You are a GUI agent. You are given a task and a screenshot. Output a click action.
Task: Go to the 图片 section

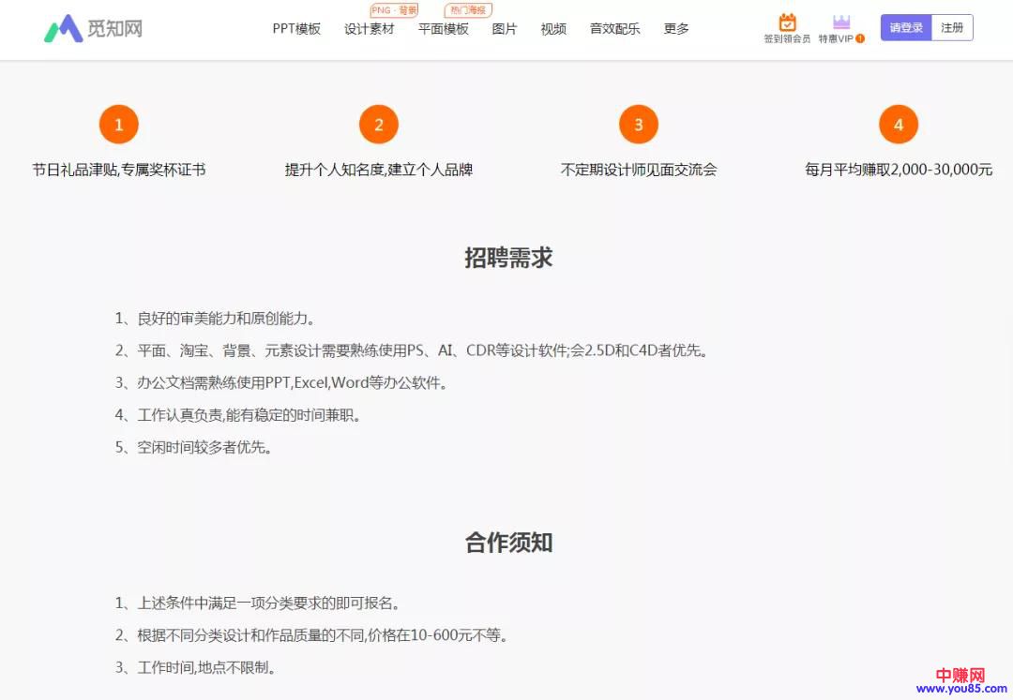(505, 29)
